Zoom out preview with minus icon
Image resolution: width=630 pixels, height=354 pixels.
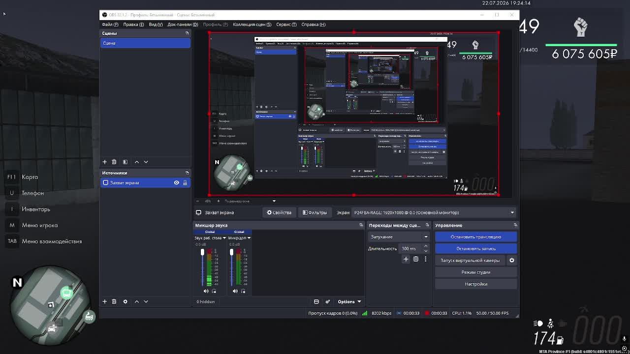coord(197,201)
